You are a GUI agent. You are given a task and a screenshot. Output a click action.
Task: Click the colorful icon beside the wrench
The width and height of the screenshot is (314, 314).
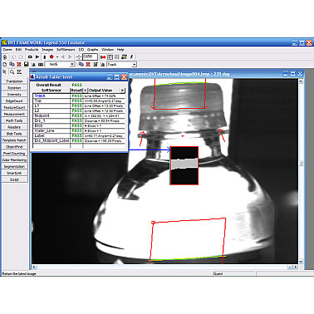(124, 56)
